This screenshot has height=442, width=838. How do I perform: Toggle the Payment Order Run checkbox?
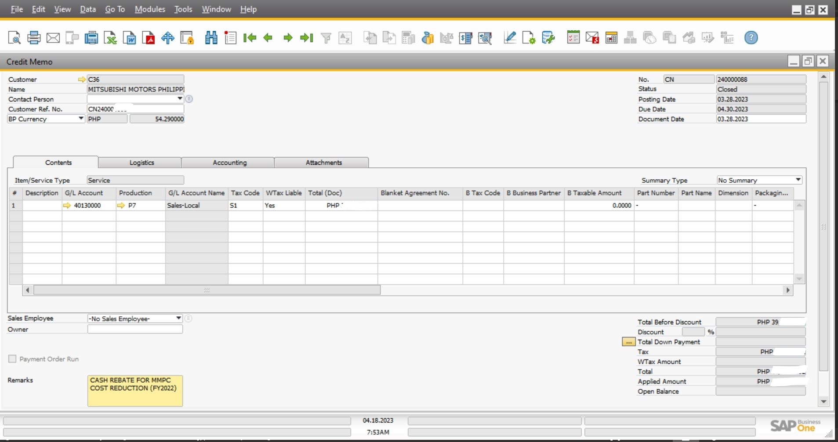[x=12, y=359]
